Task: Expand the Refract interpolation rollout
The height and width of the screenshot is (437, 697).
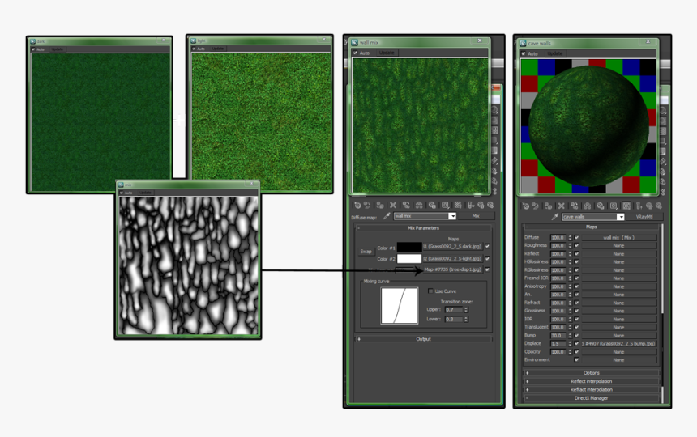Action: coord(591,389)
